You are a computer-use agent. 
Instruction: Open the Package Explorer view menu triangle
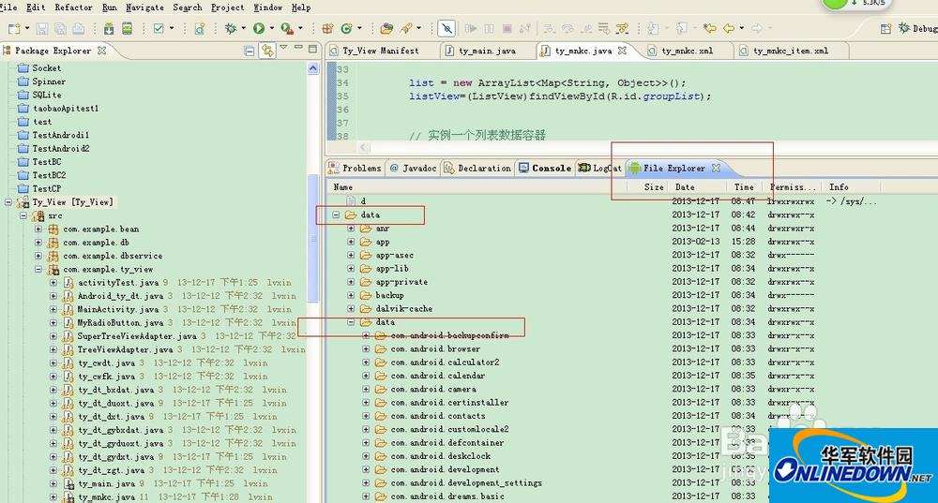283,47
